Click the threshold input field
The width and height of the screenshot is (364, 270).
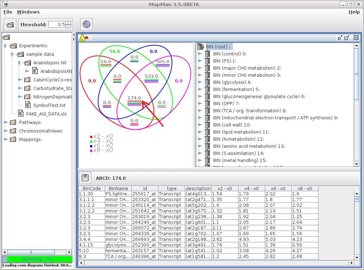tap(57, 25)
